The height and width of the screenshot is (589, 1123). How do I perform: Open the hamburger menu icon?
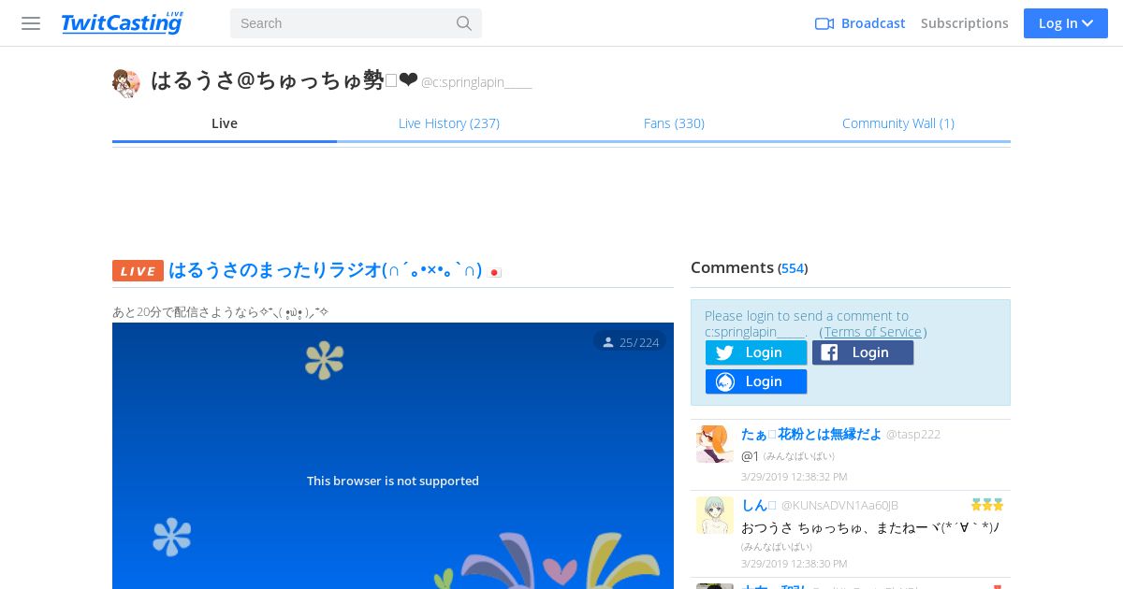coord(31,23)
